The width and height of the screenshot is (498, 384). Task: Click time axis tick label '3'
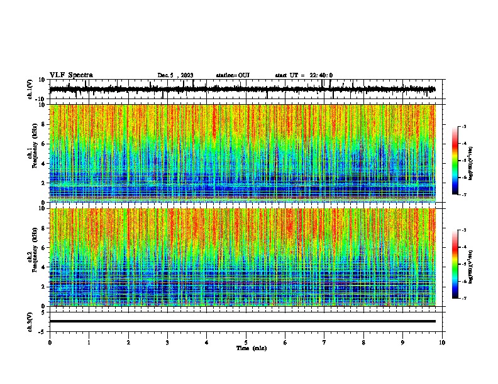167,343
